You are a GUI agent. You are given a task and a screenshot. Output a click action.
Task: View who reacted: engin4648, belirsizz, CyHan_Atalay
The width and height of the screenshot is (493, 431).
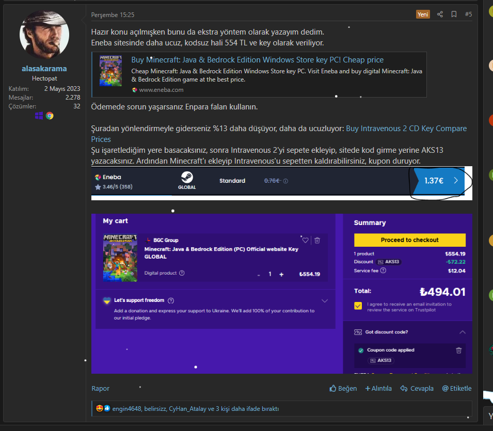click(x=196, y=409)
